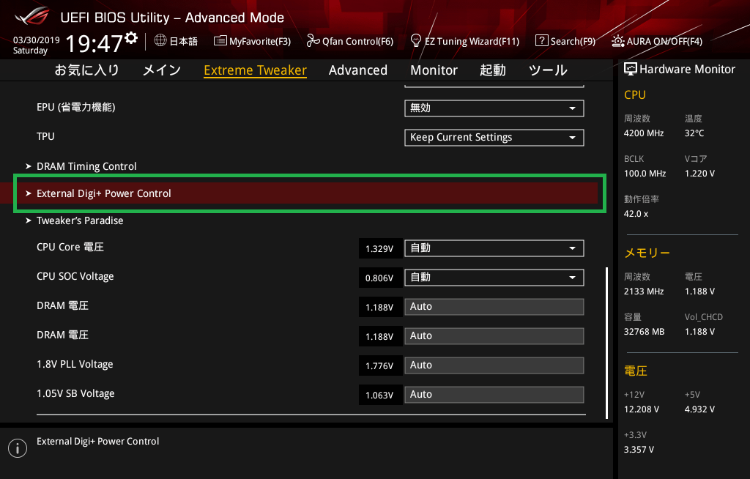750x479 pixels.
Task: Switch to お気に入り tab
Action: click(86, 70)
